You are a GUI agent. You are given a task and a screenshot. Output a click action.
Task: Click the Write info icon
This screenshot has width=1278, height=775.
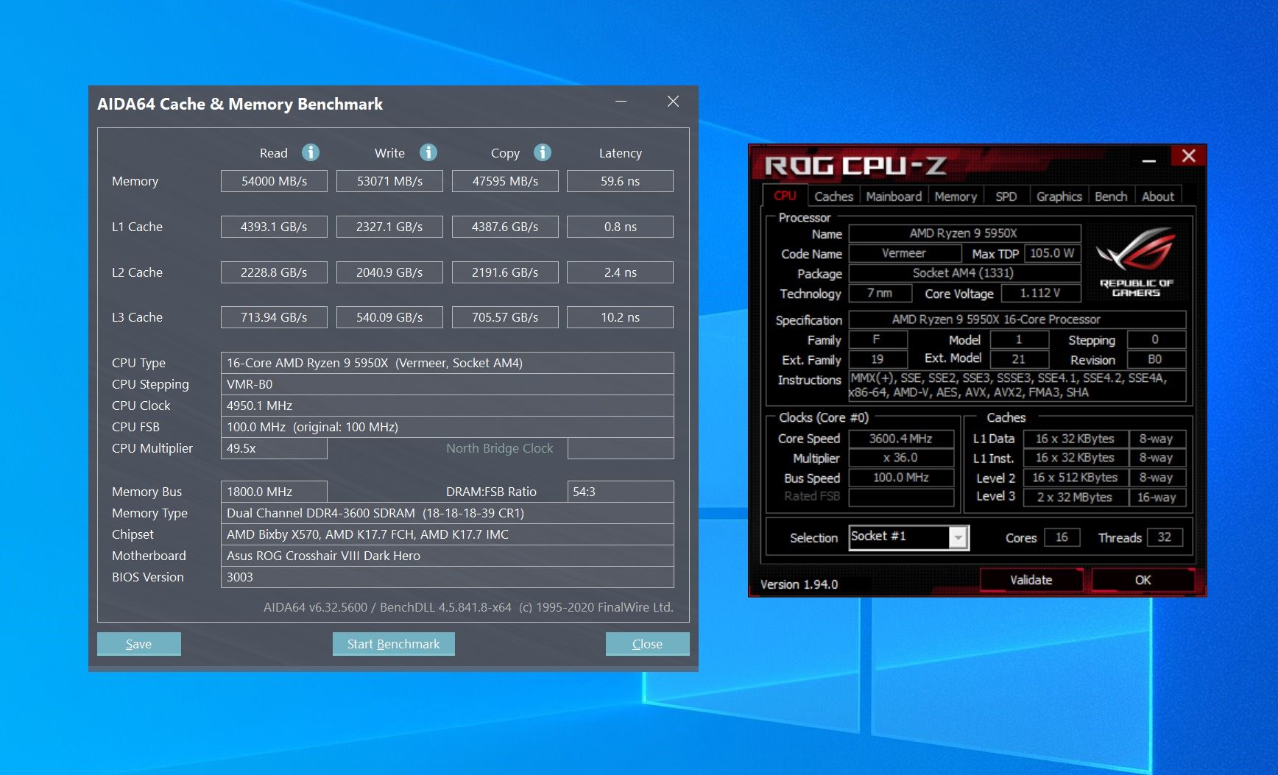pos(428,152)
